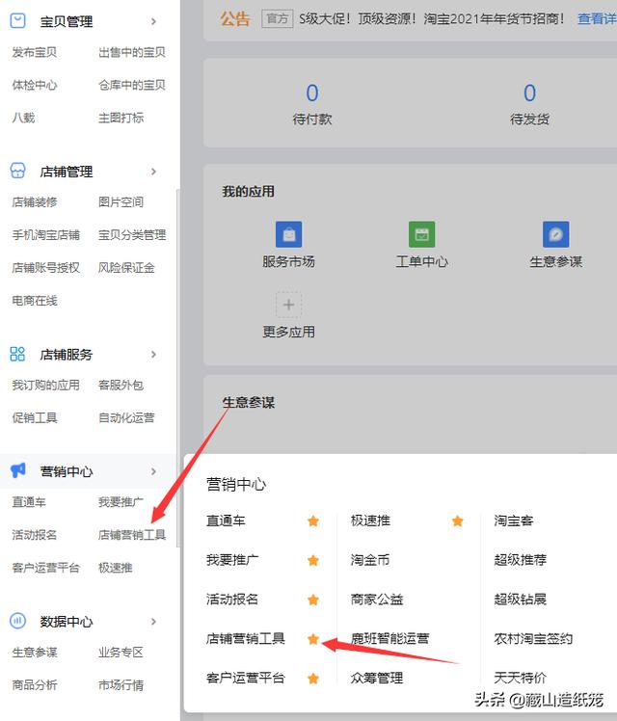
Task: Click the 数据中心 chart icon
Action: pos(18,621)
